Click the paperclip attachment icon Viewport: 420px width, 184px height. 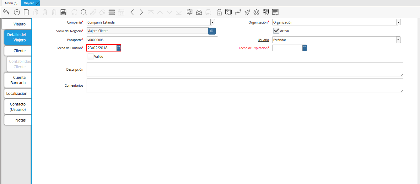click(93, 12)
